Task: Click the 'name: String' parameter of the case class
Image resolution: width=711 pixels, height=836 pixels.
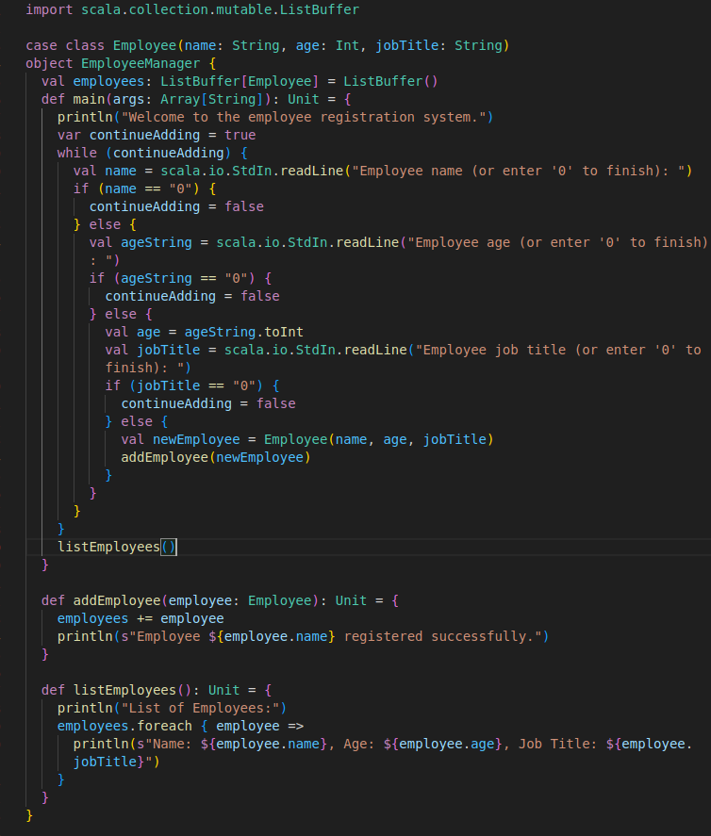Action: point(231,45)
